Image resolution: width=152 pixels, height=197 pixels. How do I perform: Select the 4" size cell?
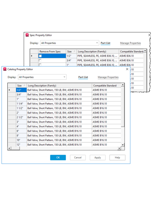21,126
